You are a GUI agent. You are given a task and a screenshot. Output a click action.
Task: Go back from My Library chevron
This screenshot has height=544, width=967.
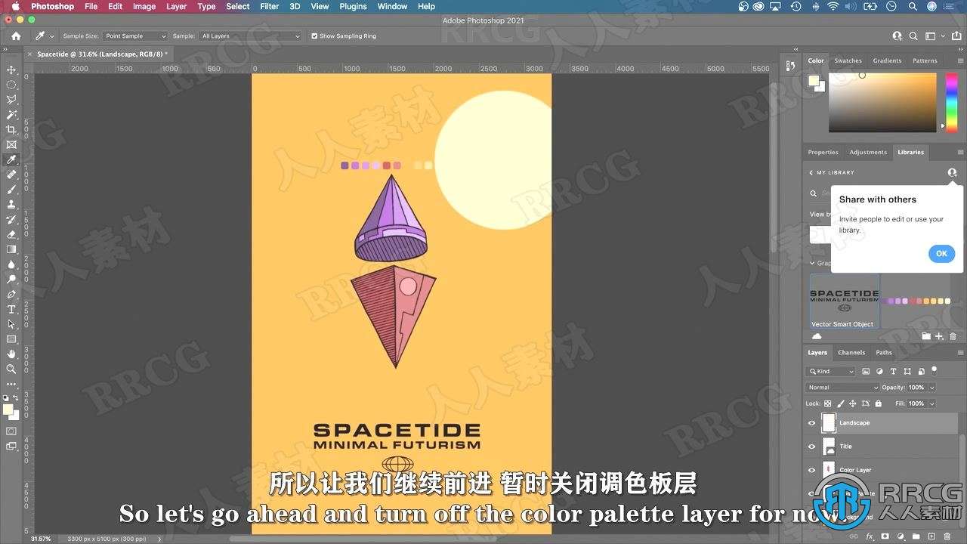tap(811, 172)
